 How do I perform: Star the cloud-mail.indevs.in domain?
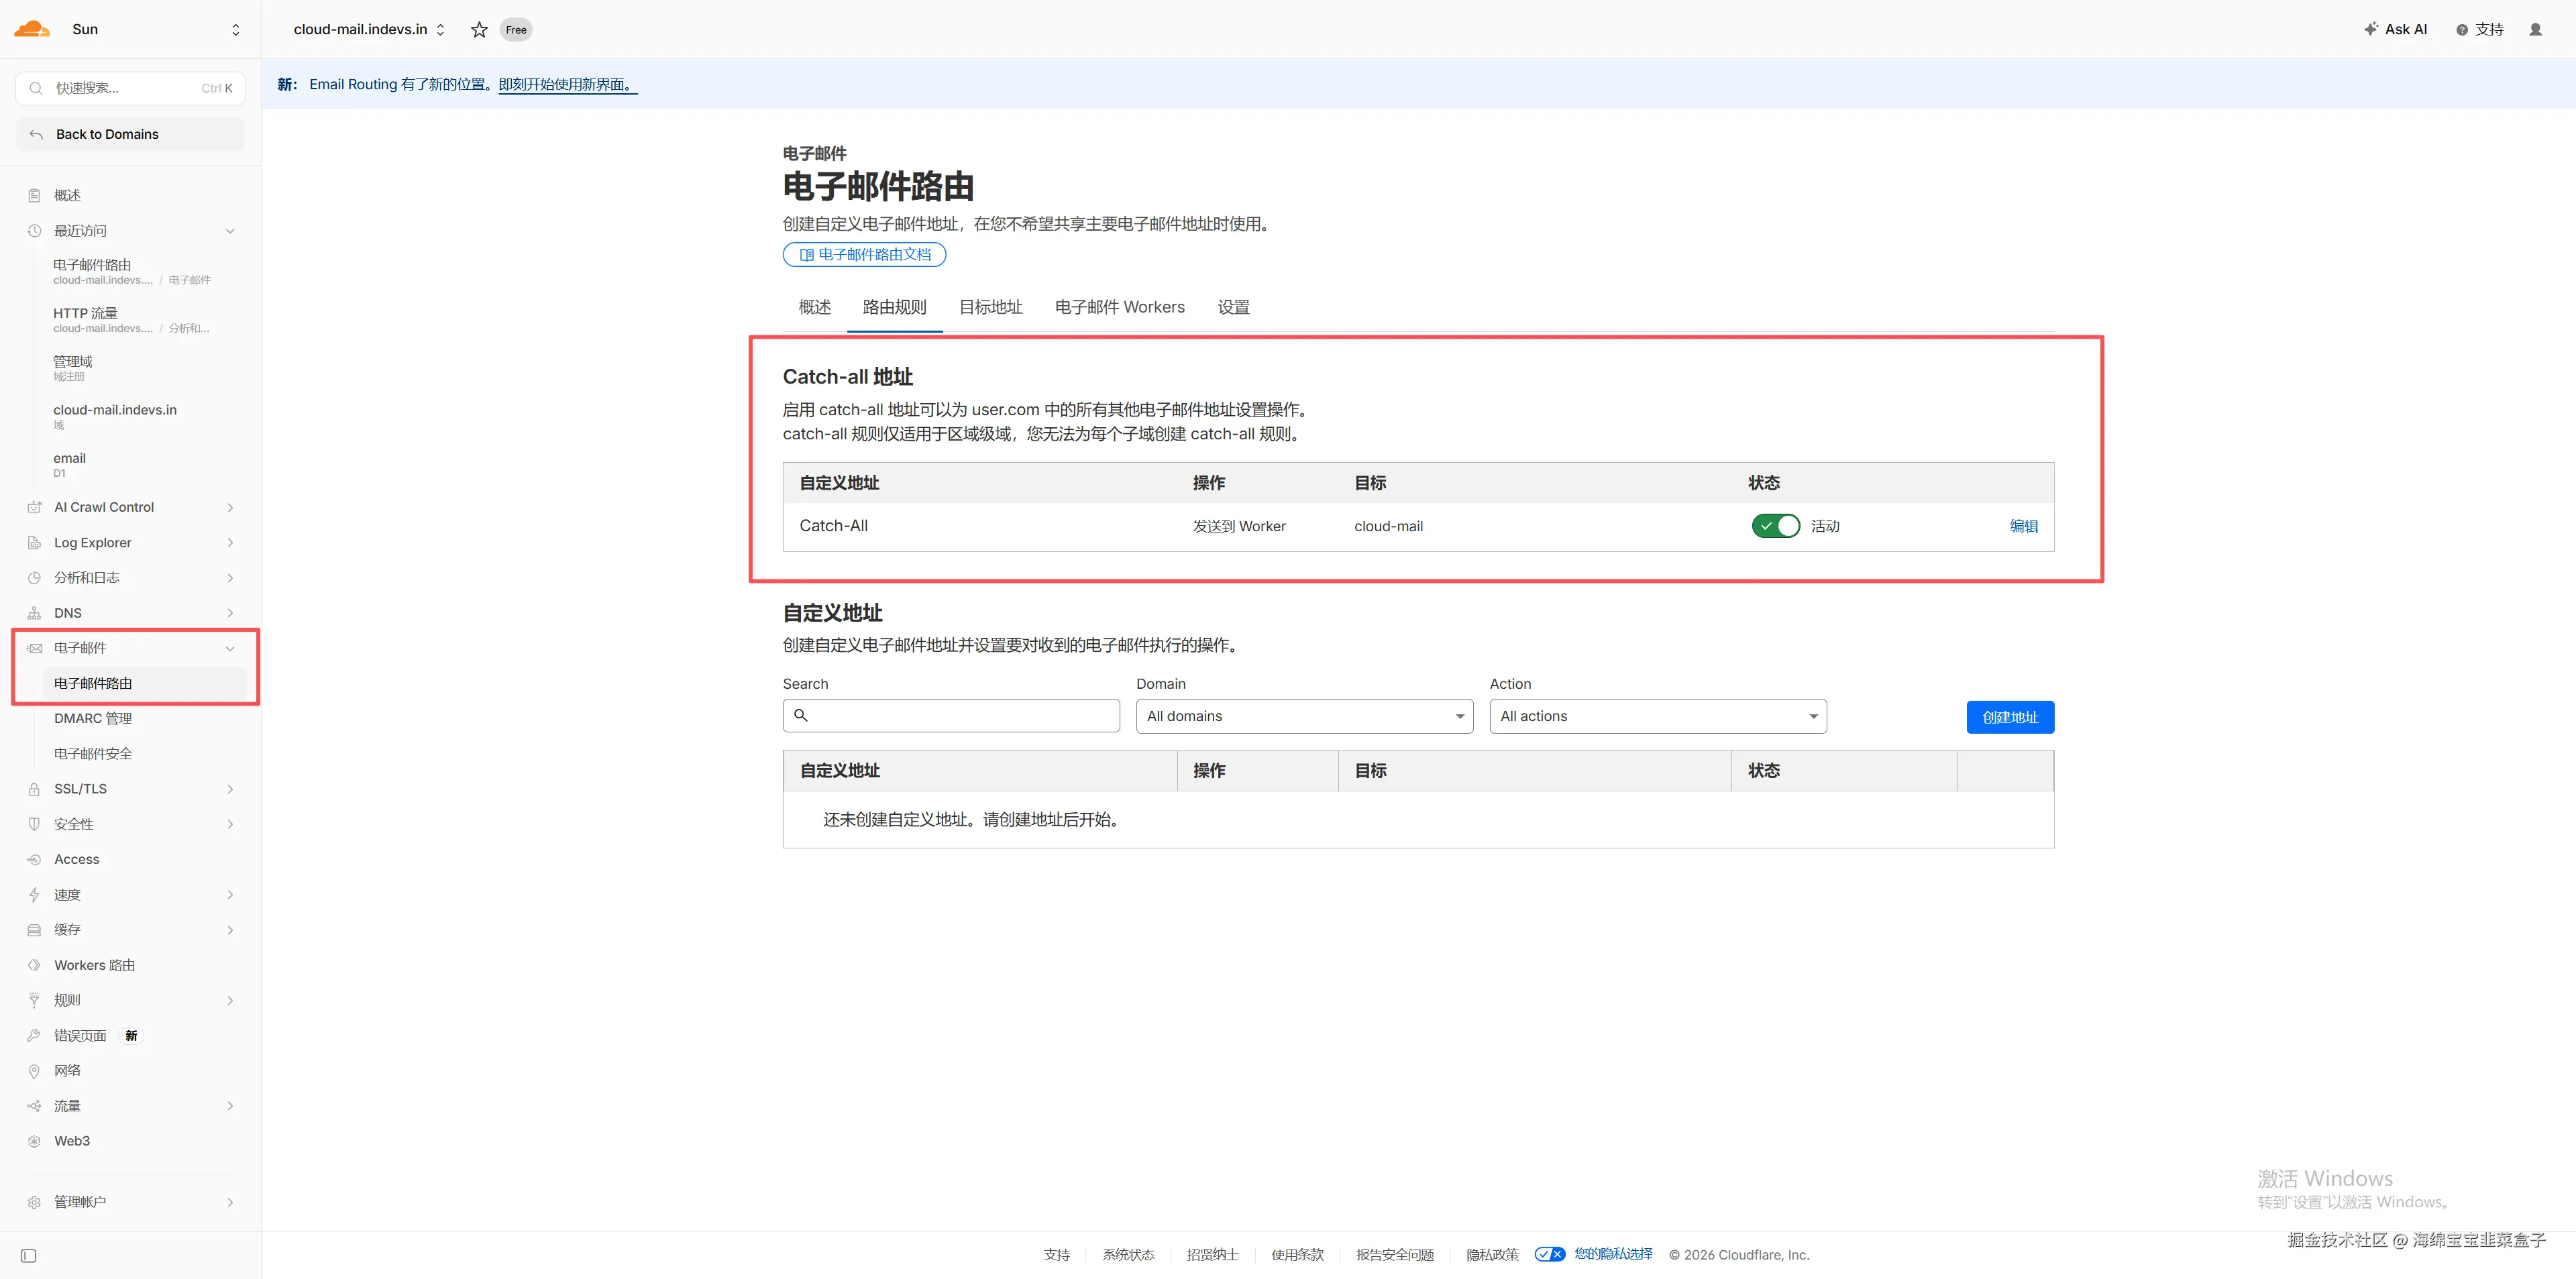479,30
